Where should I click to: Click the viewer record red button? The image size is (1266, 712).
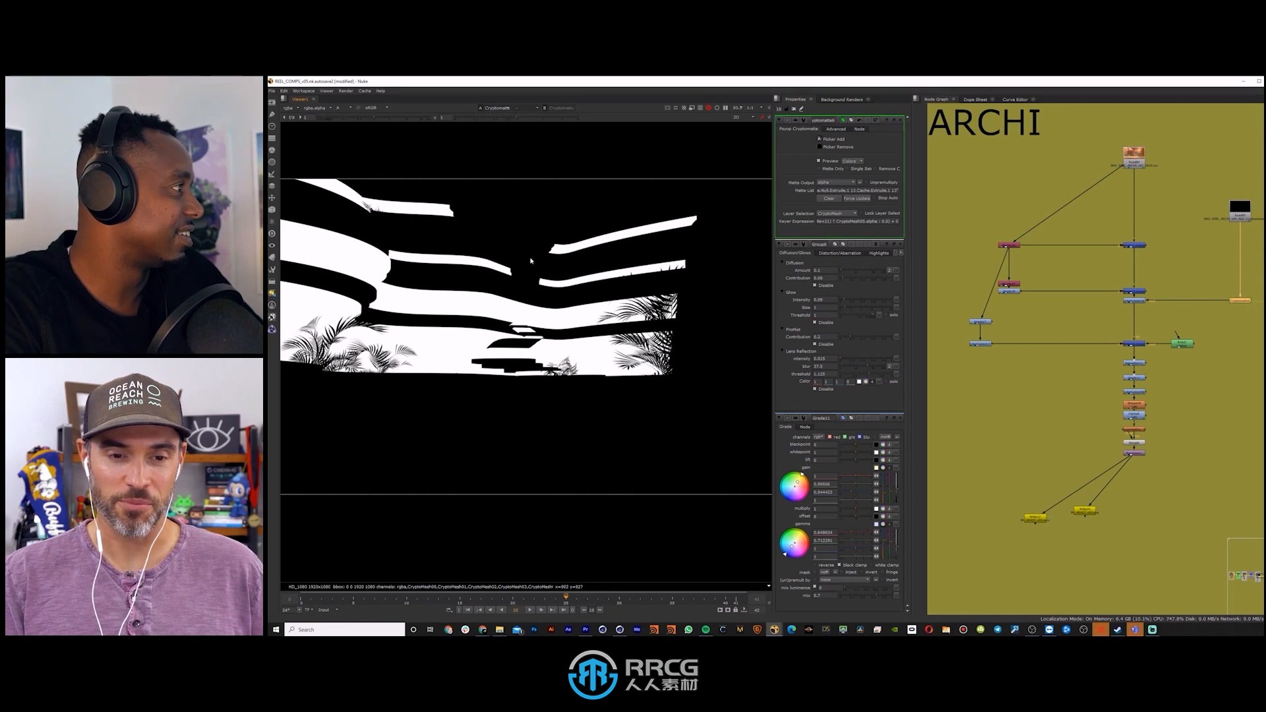(709, 108)
